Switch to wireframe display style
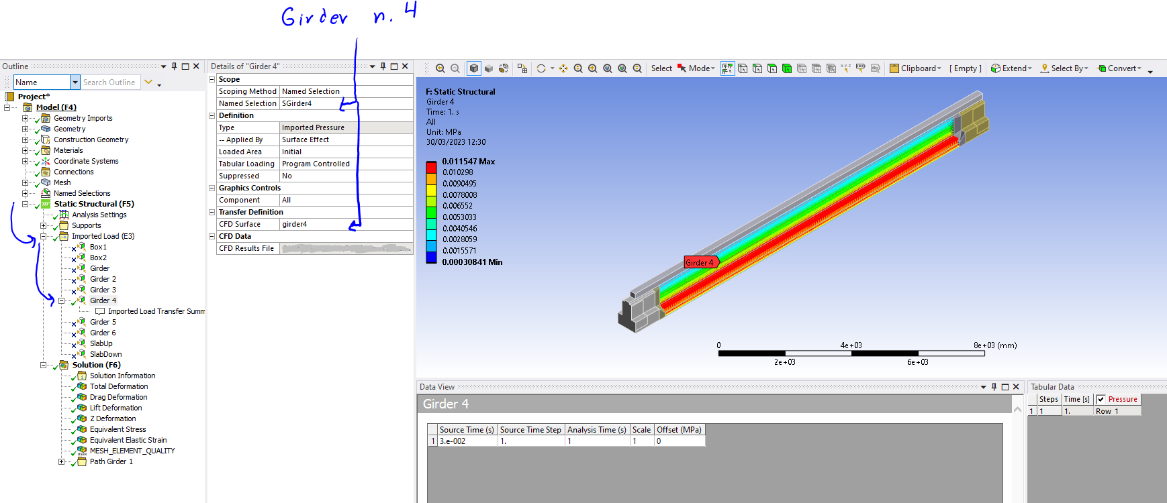 click(x=504, y=68)
